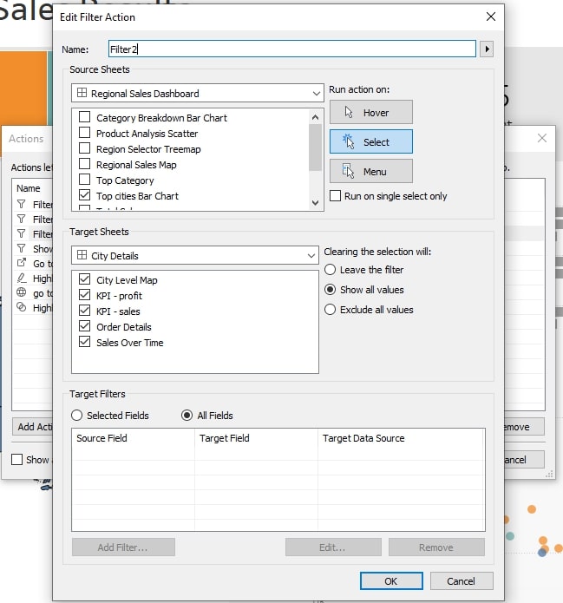Screen dimensions: 563x603
Task: Select the go to URL globe icon
Action: (22, 292)
